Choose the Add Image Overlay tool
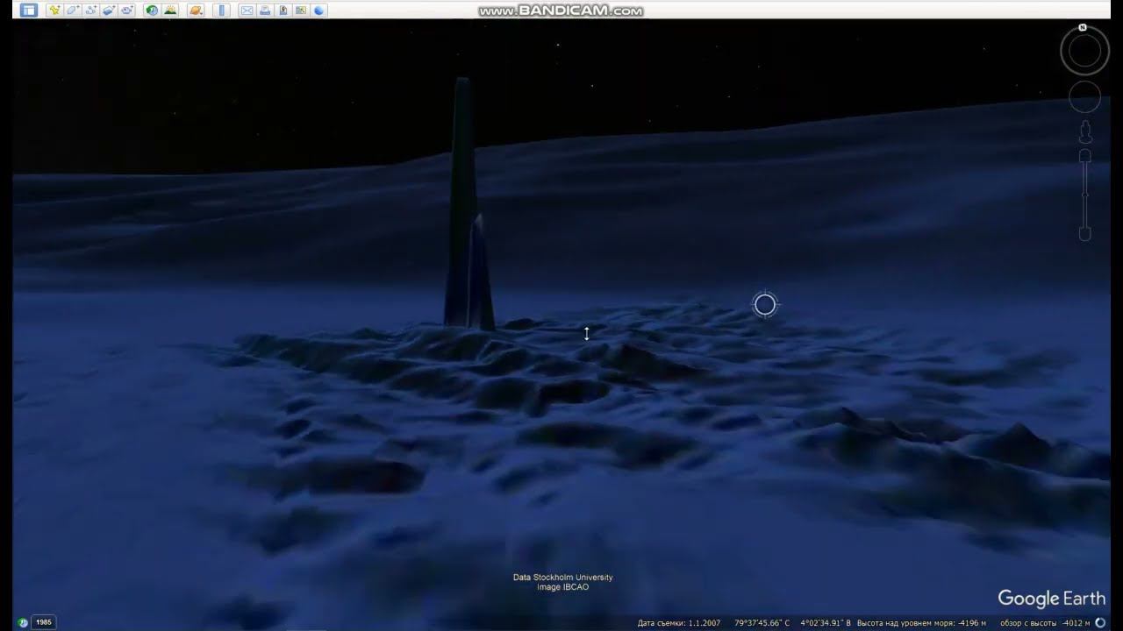Screen dimensions: 1123x631 coord(110,11)
